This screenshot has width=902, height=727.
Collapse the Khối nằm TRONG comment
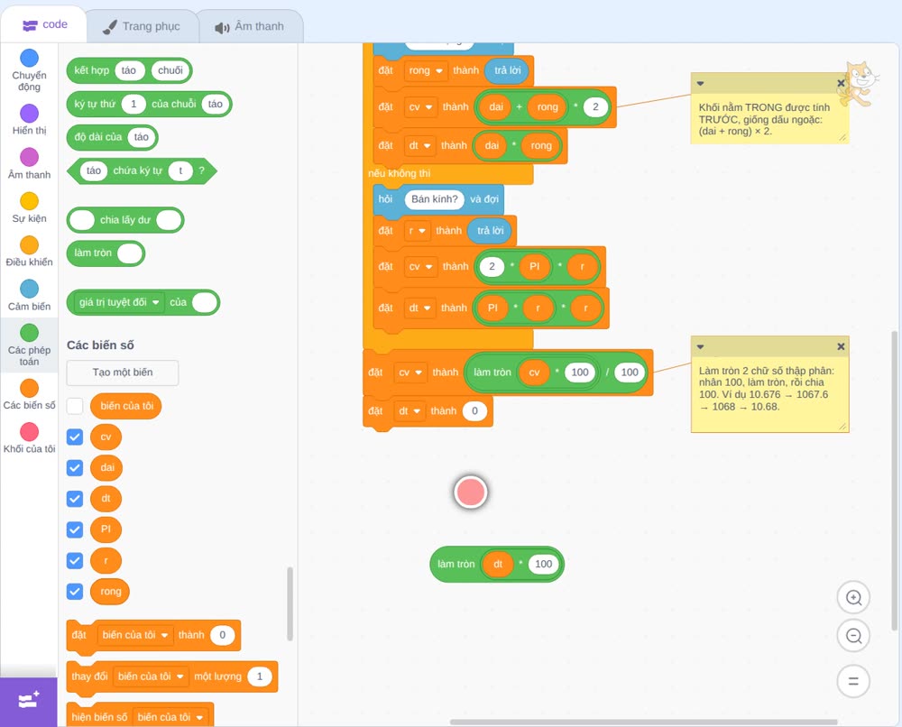(700, 83)
